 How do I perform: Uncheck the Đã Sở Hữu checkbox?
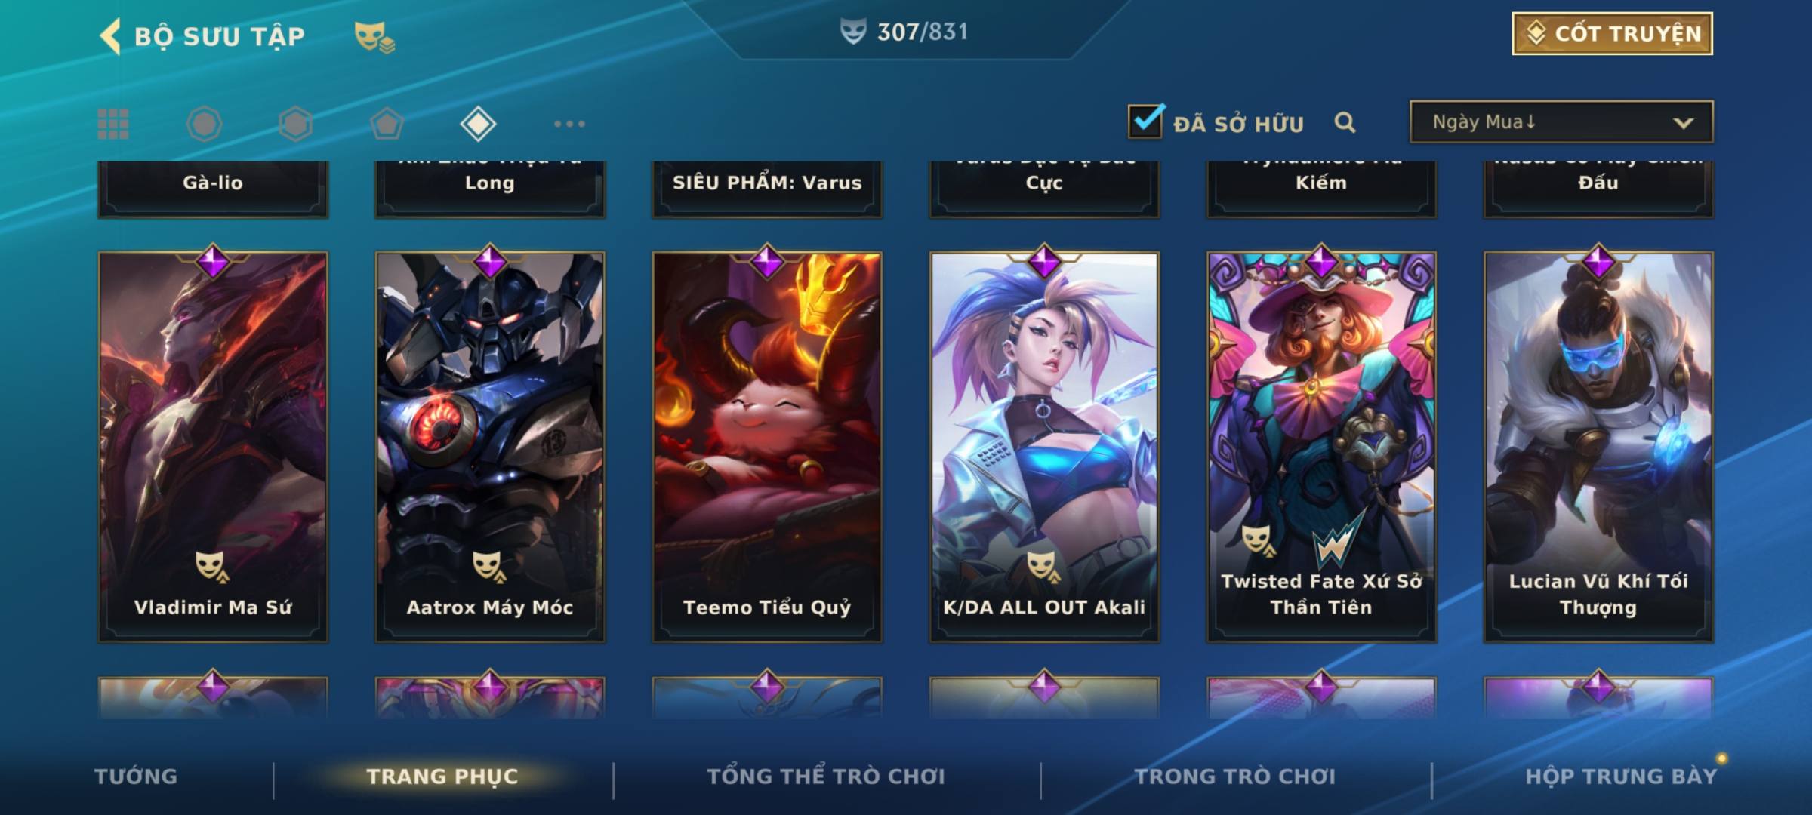[1145, 121]
